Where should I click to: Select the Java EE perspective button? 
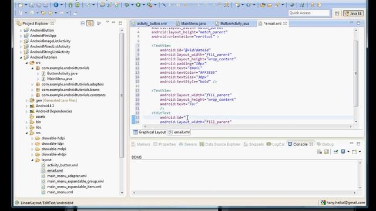pyautogui.click(x=353, y=13)
